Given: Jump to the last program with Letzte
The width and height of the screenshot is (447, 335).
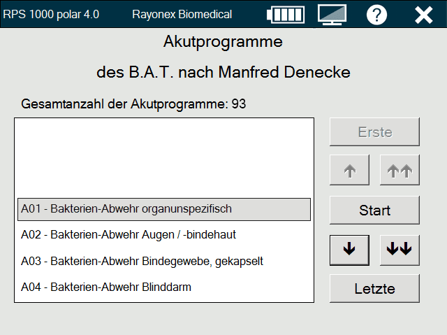Looking at the screenshot, I should pyautogui.click(x=374, y=288).
